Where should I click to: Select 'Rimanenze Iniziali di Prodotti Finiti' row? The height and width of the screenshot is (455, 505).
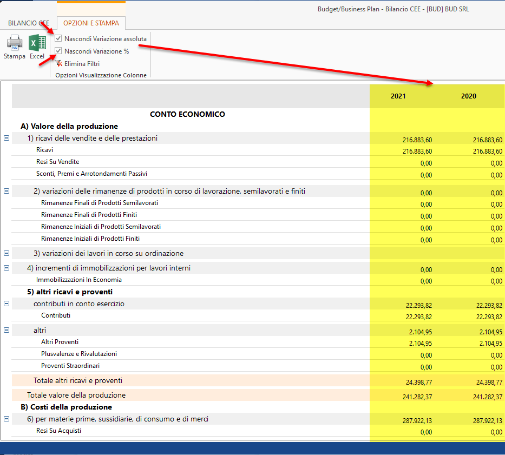click(x=90, y=239)
